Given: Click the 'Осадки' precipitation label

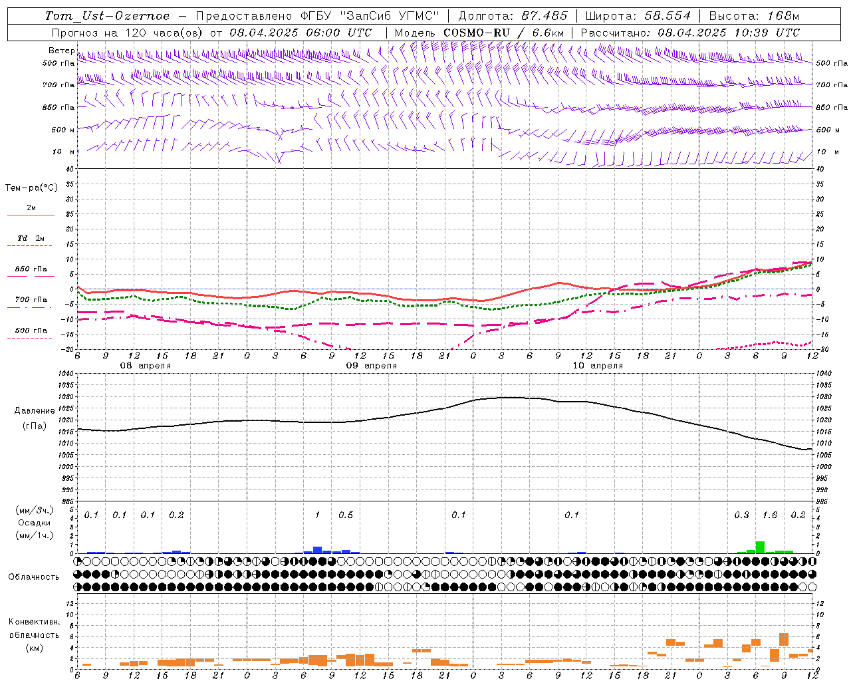Looking at the screenshot, I should [35, 523].
